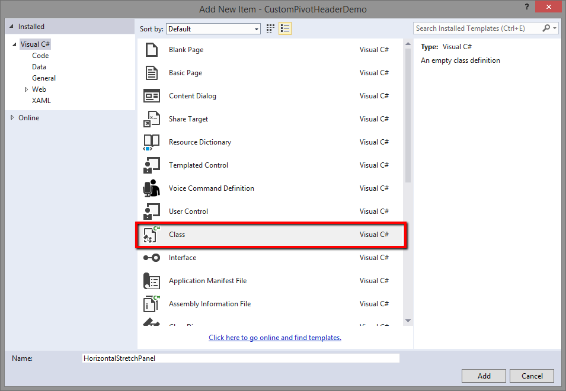Switch to medium icons list view
This screenshot has width=566, height=391.
[x=285, y=28]
